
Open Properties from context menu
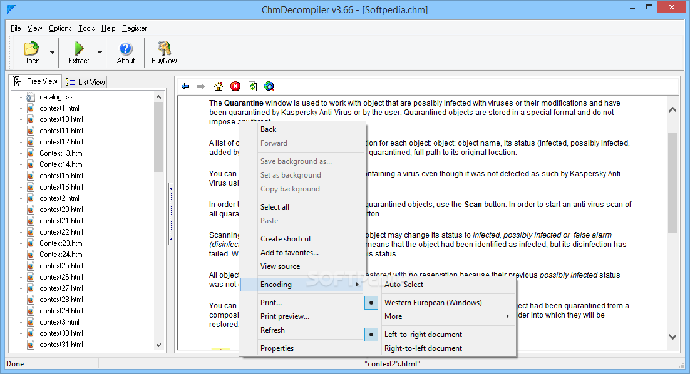(302, 348)
